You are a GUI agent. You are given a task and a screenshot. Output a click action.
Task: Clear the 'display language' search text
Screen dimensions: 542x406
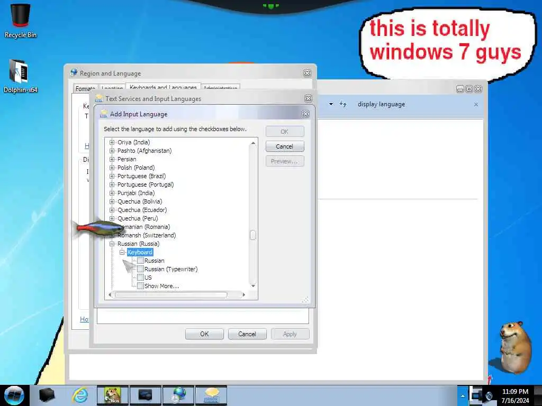[x=476, y=104]
